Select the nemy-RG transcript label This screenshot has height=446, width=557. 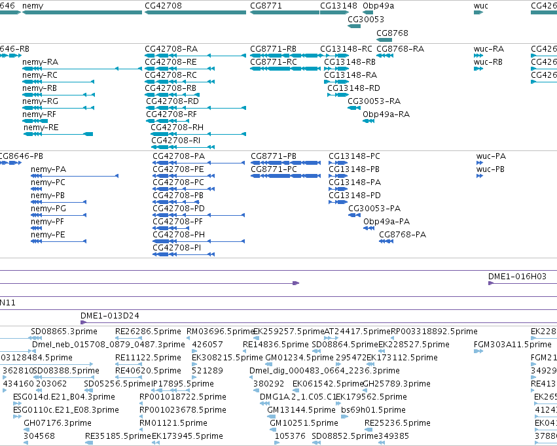pyautogui.click(x=40, y=101)
